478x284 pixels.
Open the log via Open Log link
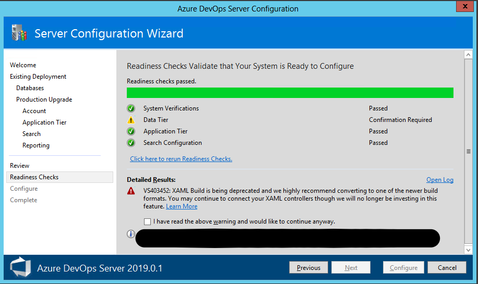tap(439, 180)
